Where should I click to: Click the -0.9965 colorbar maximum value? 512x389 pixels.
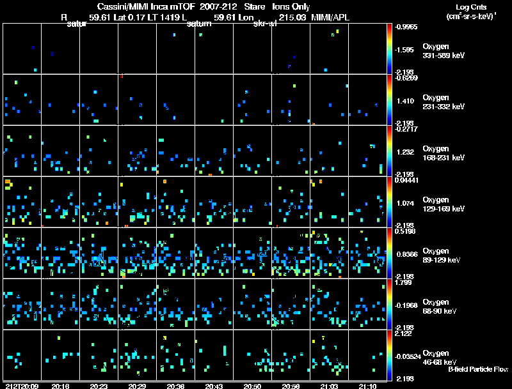tap(406, 27)
